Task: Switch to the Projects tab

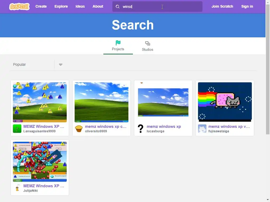Action: click(118, 46)
